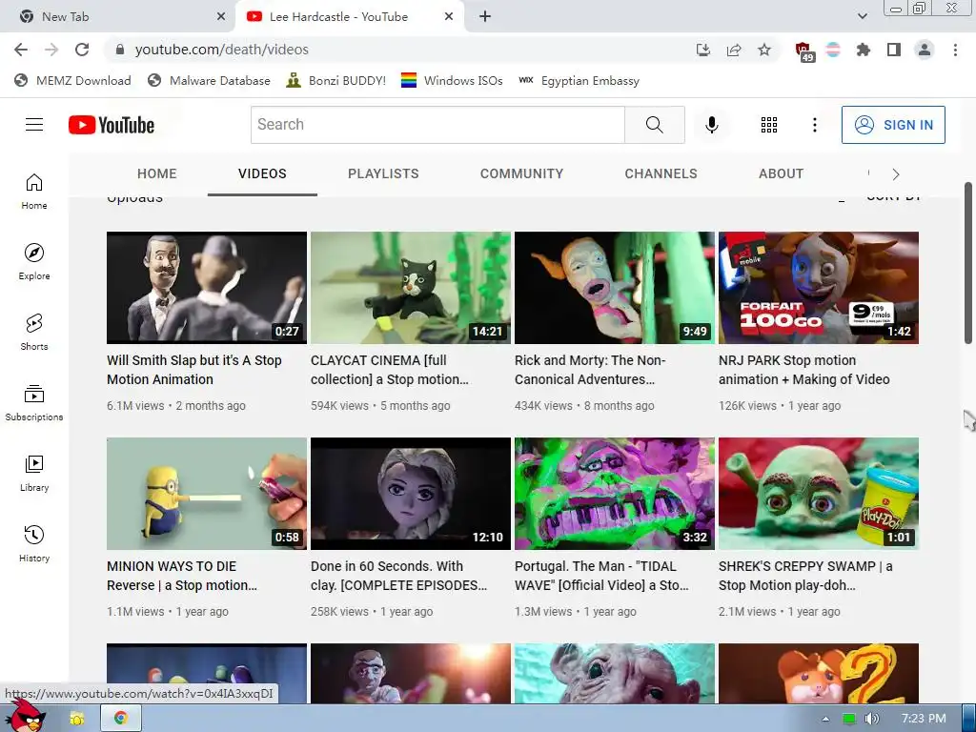The height and width of the screenshot is (732, 976).
Task: Open the YouTube hamburger guide menu
Action: click(x=34, y=125)
